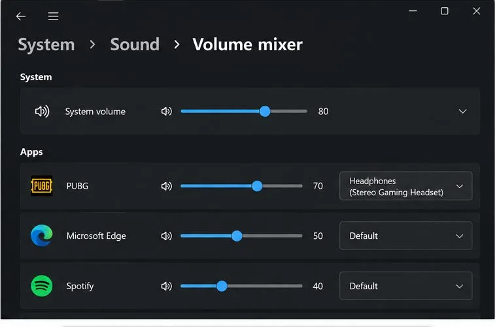This screenshot has width=495, height=327.
Task: Open Microsoft Edge's Default output dropdown
Action: point(405,236)
